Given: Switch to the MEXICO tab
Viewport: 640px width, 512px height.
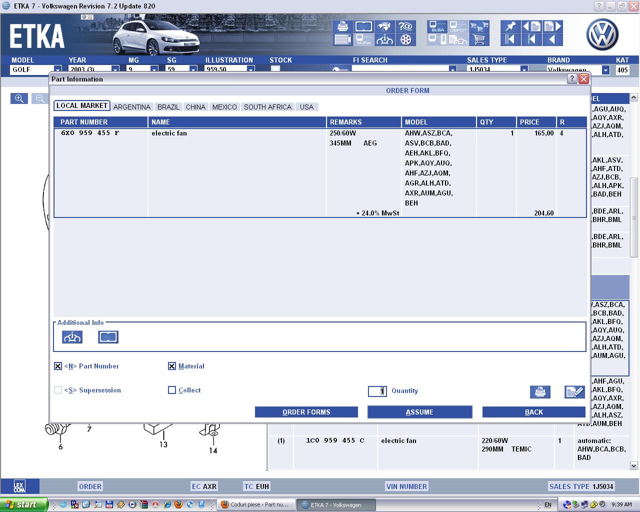Looking at the screenshot, I should [x=224, y=107].
